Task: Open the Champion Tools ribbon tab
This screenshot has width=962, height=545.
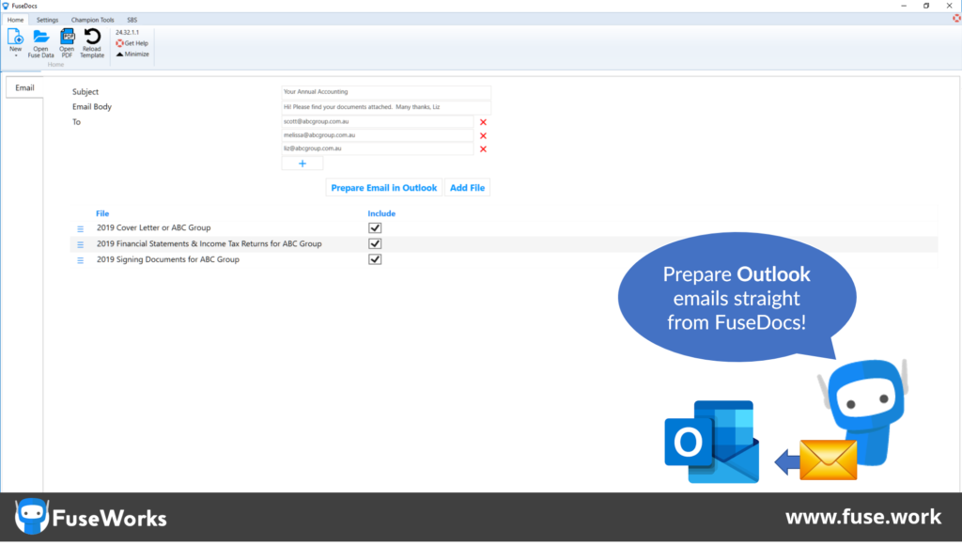Action: [x=93, y=20]
